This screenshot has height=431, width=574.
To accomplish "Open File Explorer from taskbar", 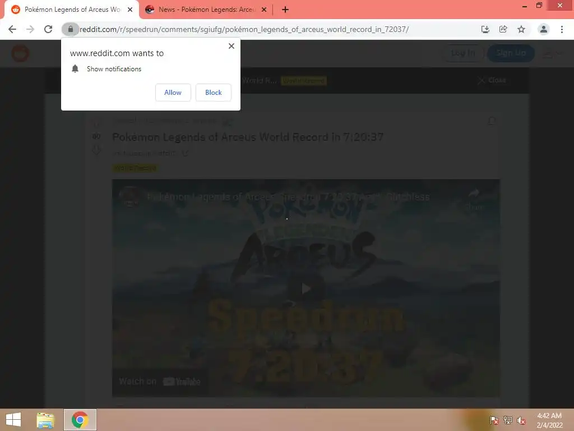I will coord(45,420).
